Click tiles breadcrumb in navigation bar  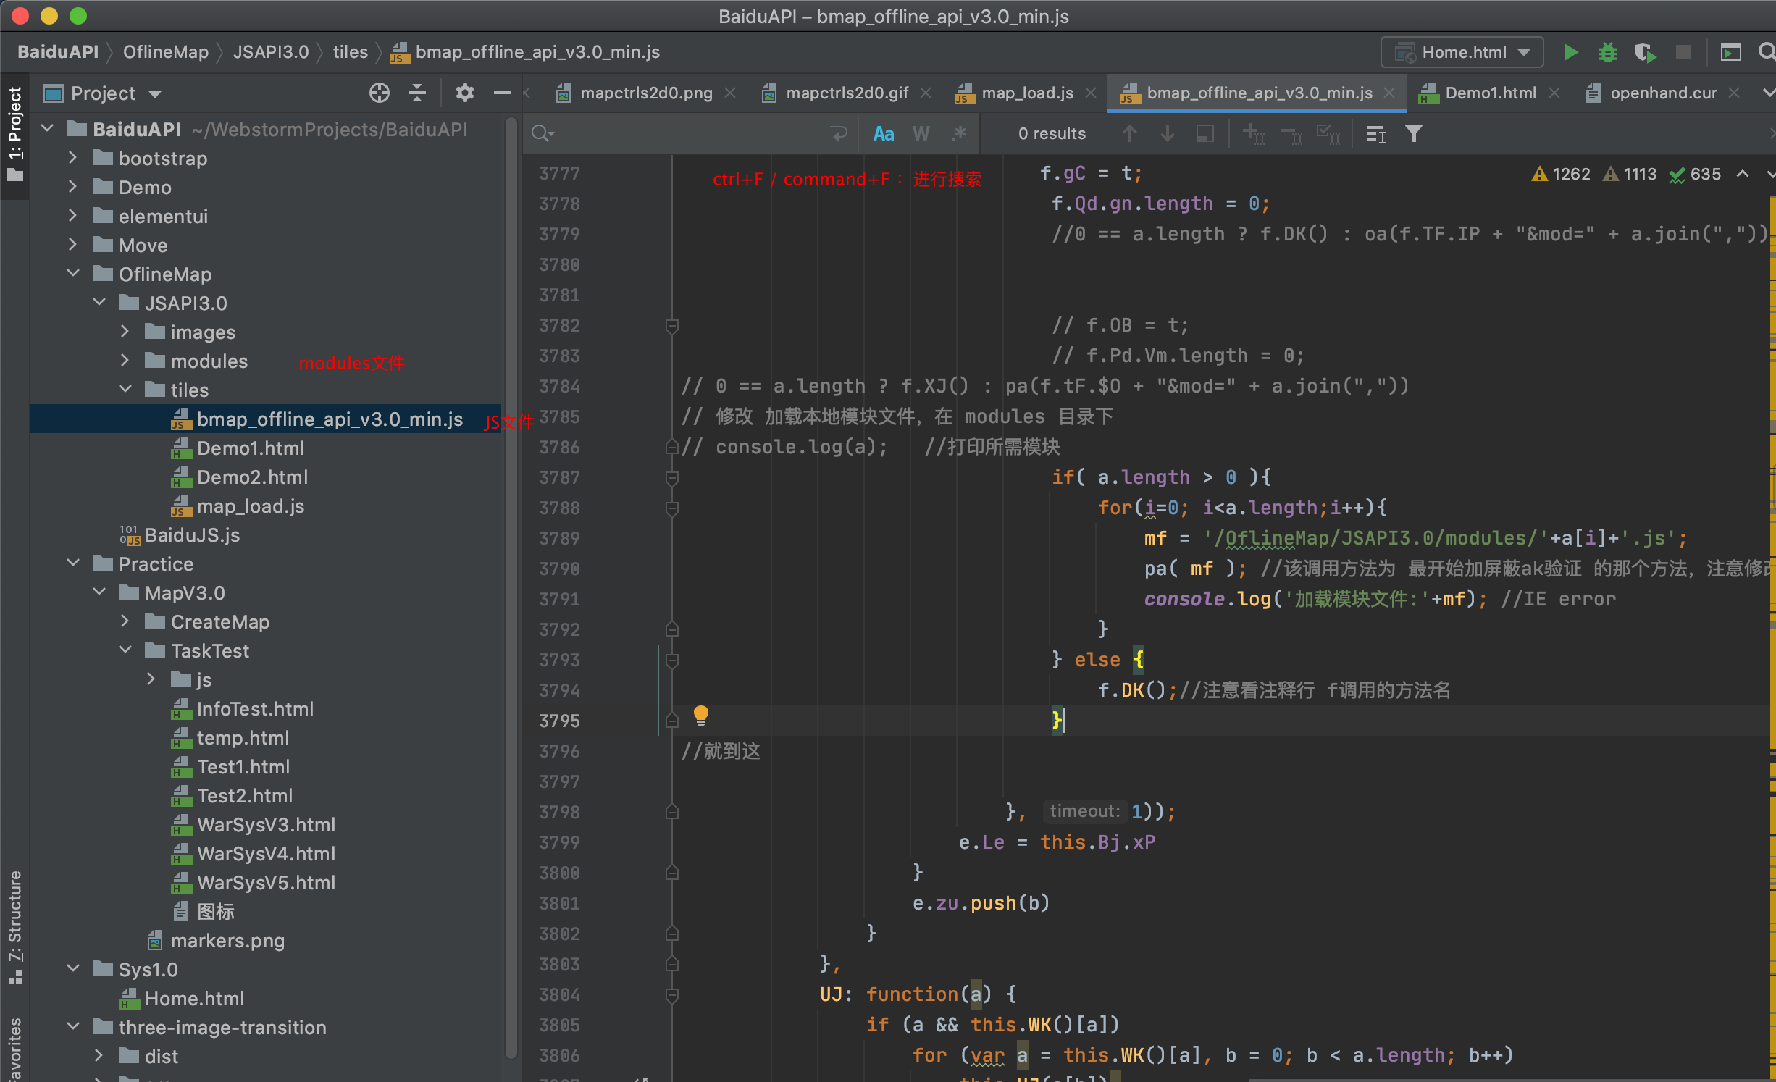(x=351, y=52)
